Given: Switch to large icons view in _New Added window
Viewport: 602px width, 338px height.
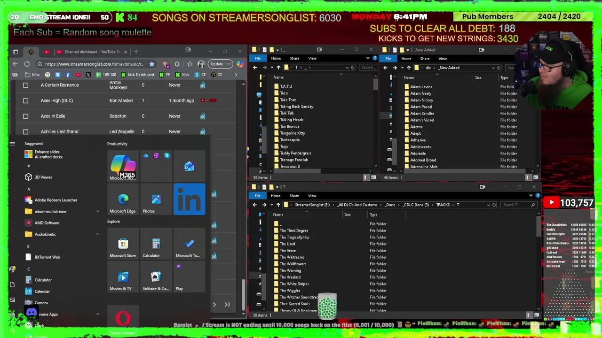Looking at the screenshot, I should pyautogui.click(x=536, y=177).
